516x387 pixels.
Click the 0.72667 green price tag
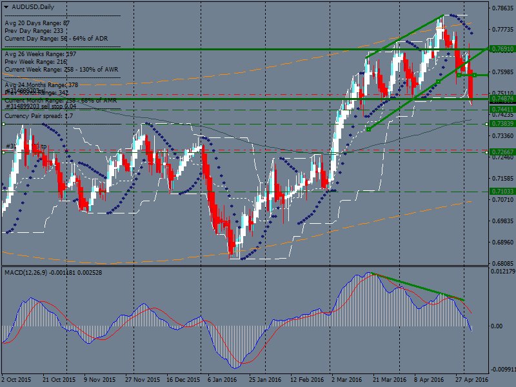pos(502,152)
